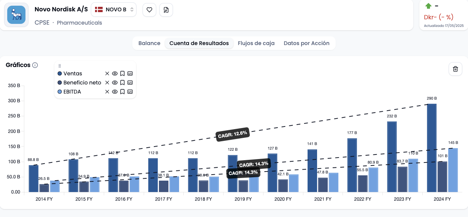Click the EBITDA legend label
The image size is (468, 217).
(72, 92)
